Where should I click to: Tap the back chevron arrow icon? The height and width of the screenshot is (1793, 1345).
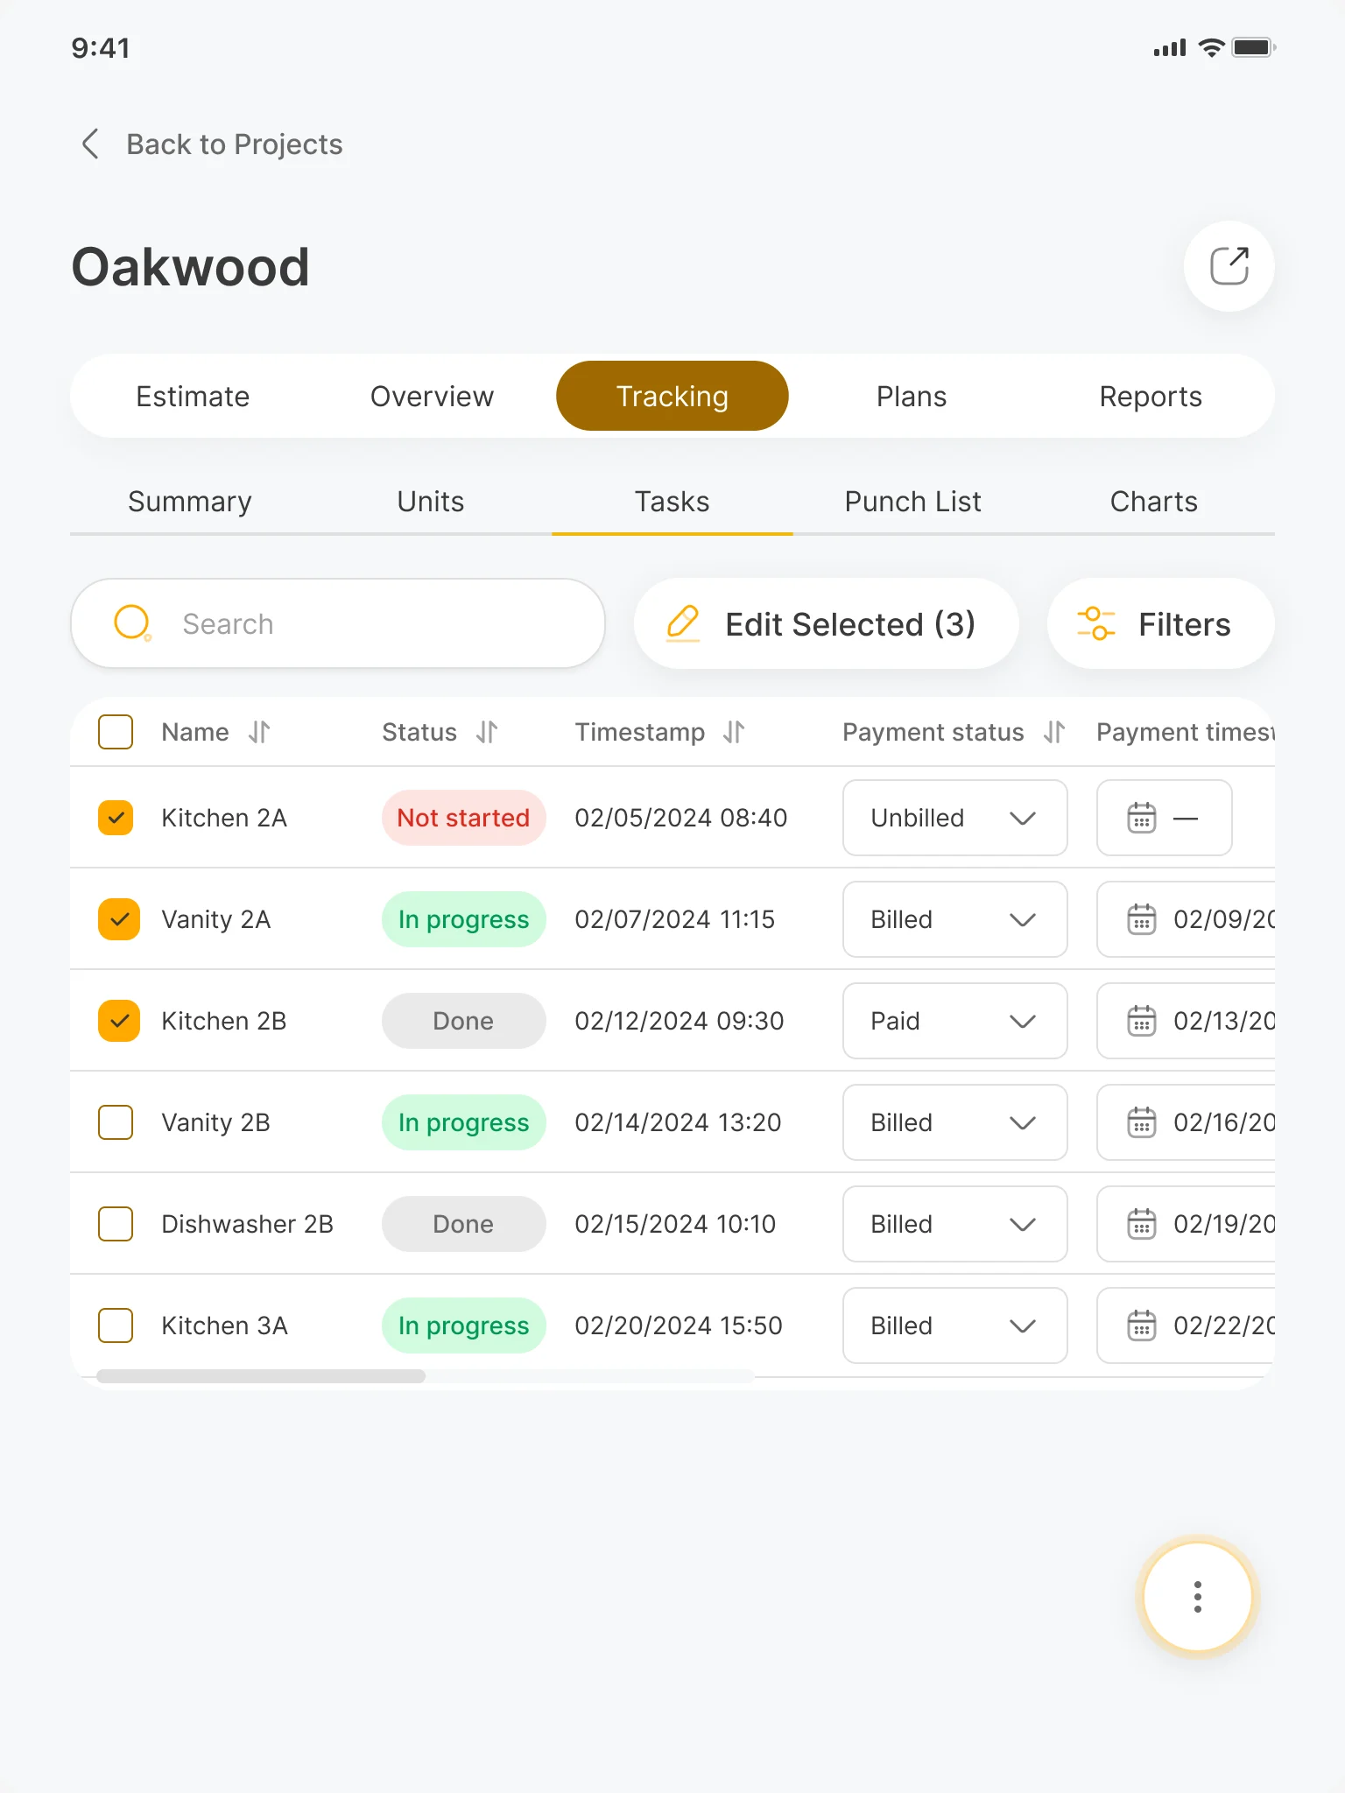click(x=90, y=144)
